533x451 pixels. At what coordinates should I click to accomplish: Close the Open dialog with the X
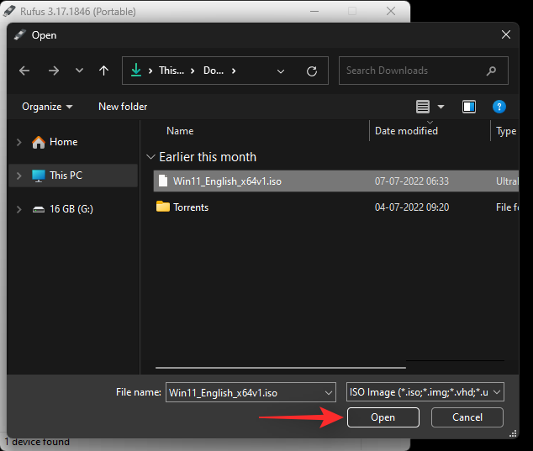click(x=506, y=34)
